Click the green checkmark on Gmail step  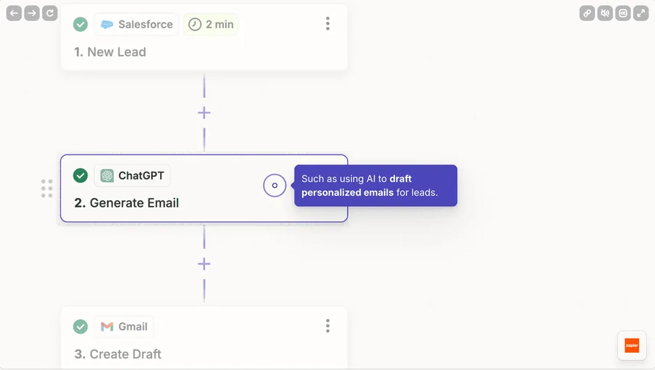(x=80, y=326)
